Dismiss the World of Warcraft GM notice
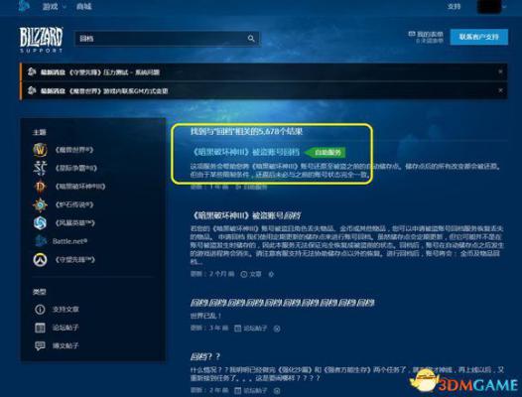Viewport: 522px width, 397px height. 500,90
